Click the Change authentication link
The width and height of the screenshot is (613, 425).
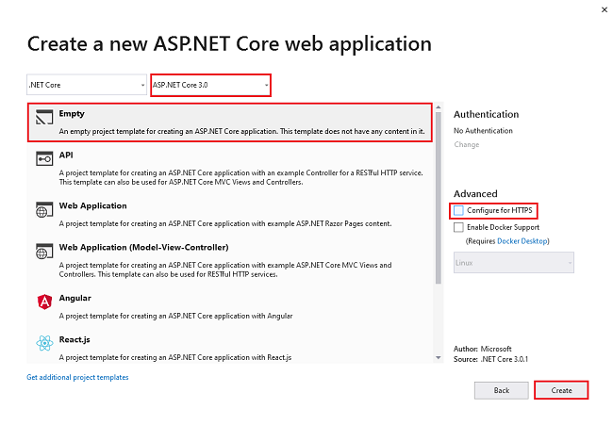click(x=467, y=144)
